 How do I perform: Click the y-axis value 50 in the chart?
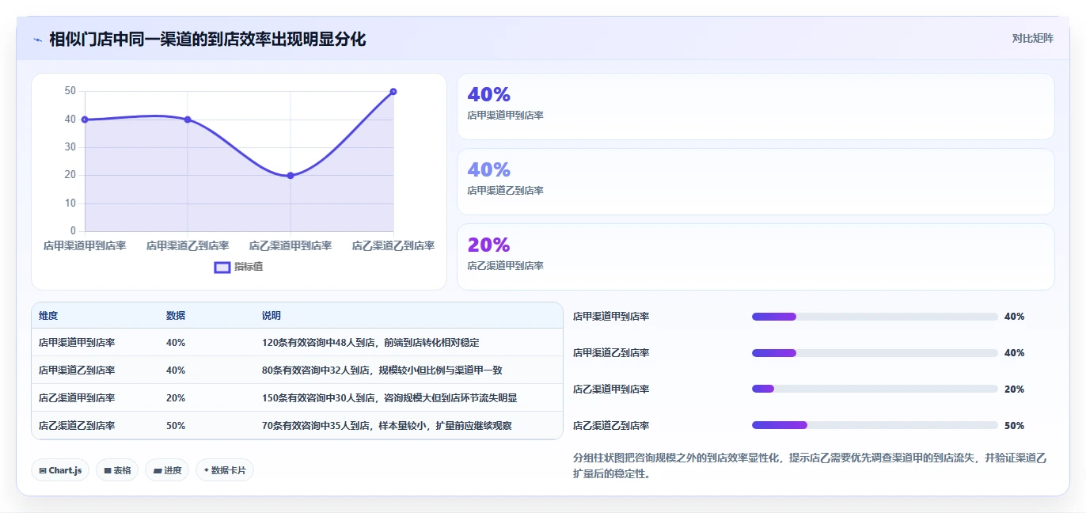(70, 91)
